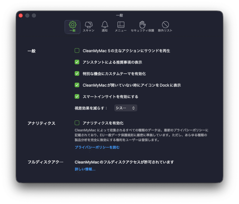Disable アシスタント recommendation display

pyautogui.click(x=77, y=62)
